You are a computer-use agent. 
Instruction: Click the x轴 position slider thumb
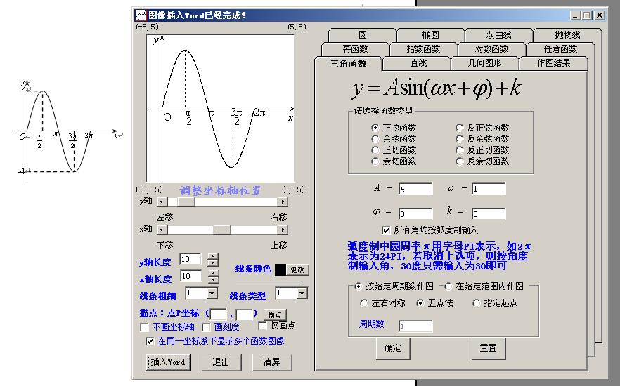click(x=221, y=229)
